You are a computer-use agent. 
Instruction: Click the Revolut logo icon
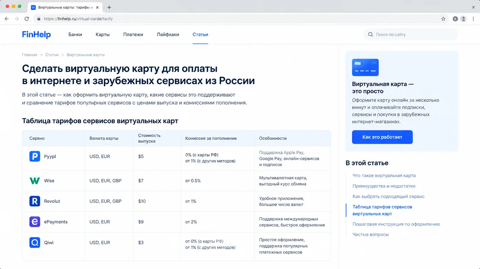pyautogui.click(x=35, y=201)
